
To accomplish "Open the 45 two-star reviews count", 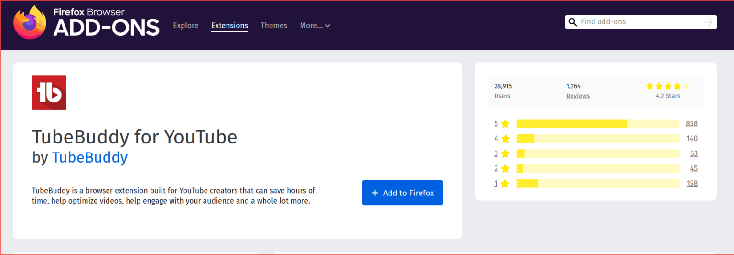I will coord(694,168).
